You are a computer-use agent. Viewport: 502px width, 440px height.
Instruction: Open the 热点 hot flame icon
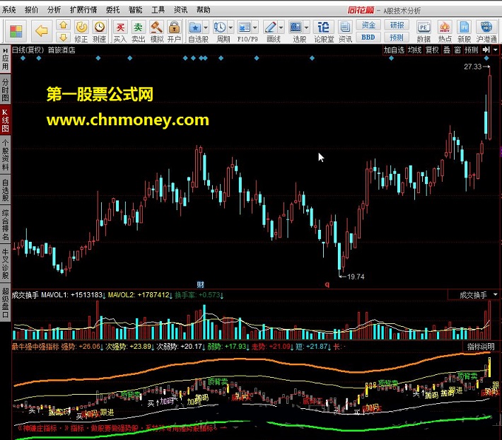(445, 27)
